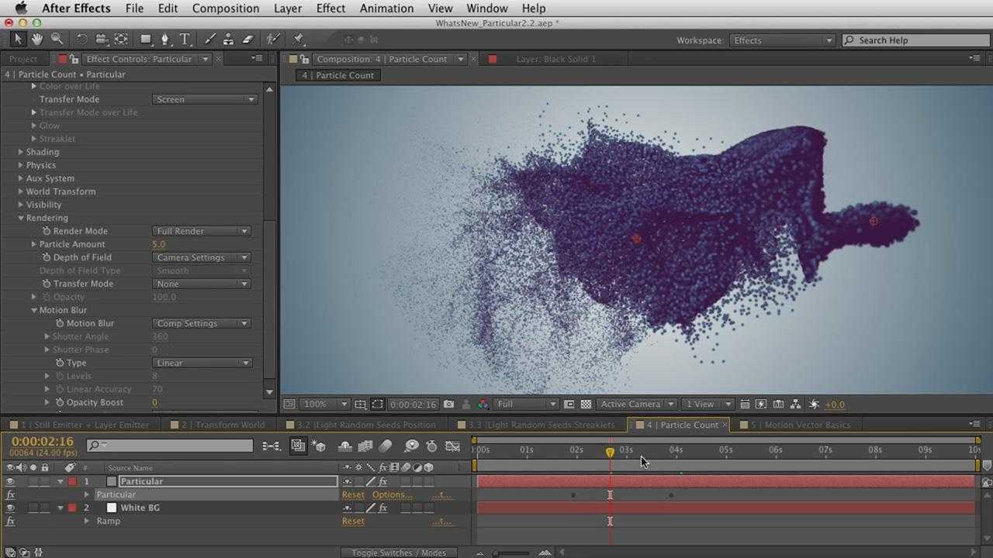Image resolution: width=993 pixels, height=558 pixels.
Task: Toggle the fx switch on Ramp effect
Action: coord(10,521)
